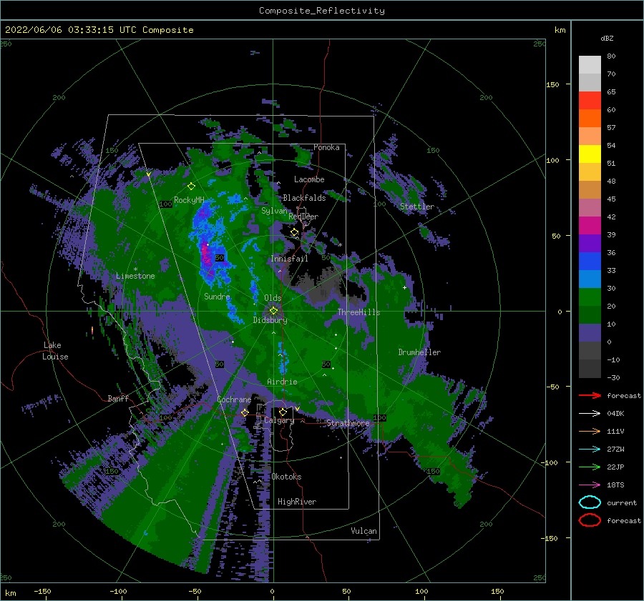Click the Olds label
The image size is (644, 601).
[273, 297]
